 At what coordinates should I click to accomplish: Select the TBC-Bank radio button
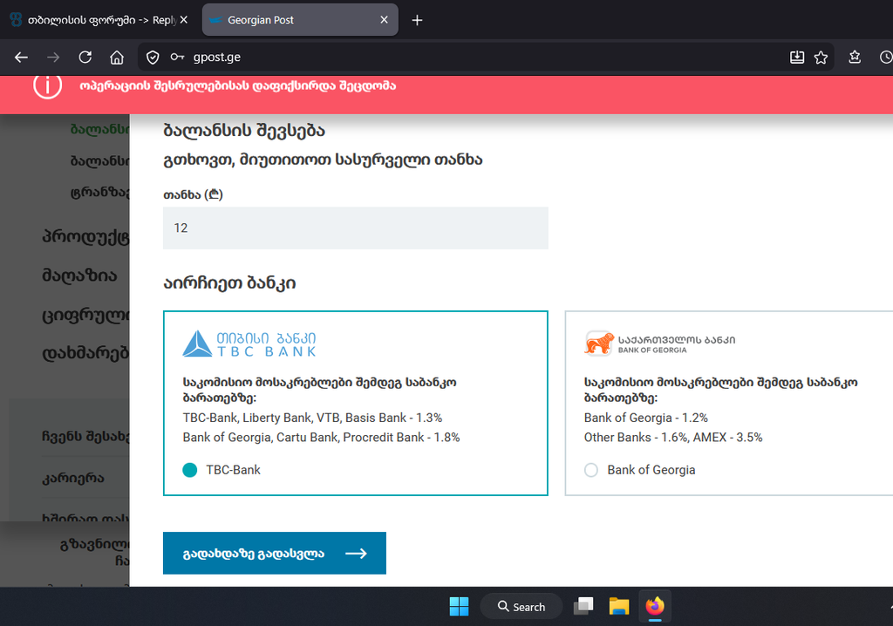pyautogui.click(x=189, y=470)
